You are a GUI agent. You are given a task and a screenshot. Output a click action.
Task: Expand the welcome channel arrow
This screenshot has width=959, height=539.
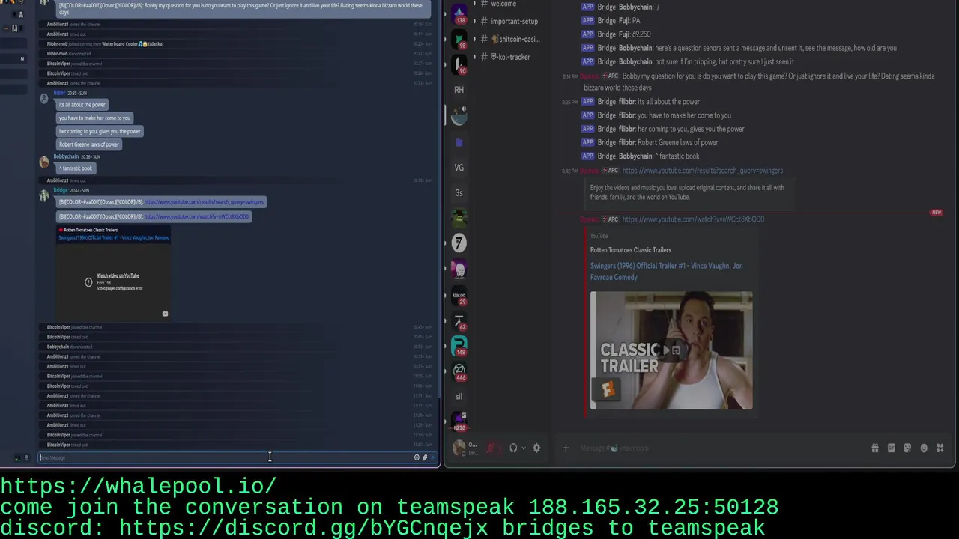pos(474,4)
